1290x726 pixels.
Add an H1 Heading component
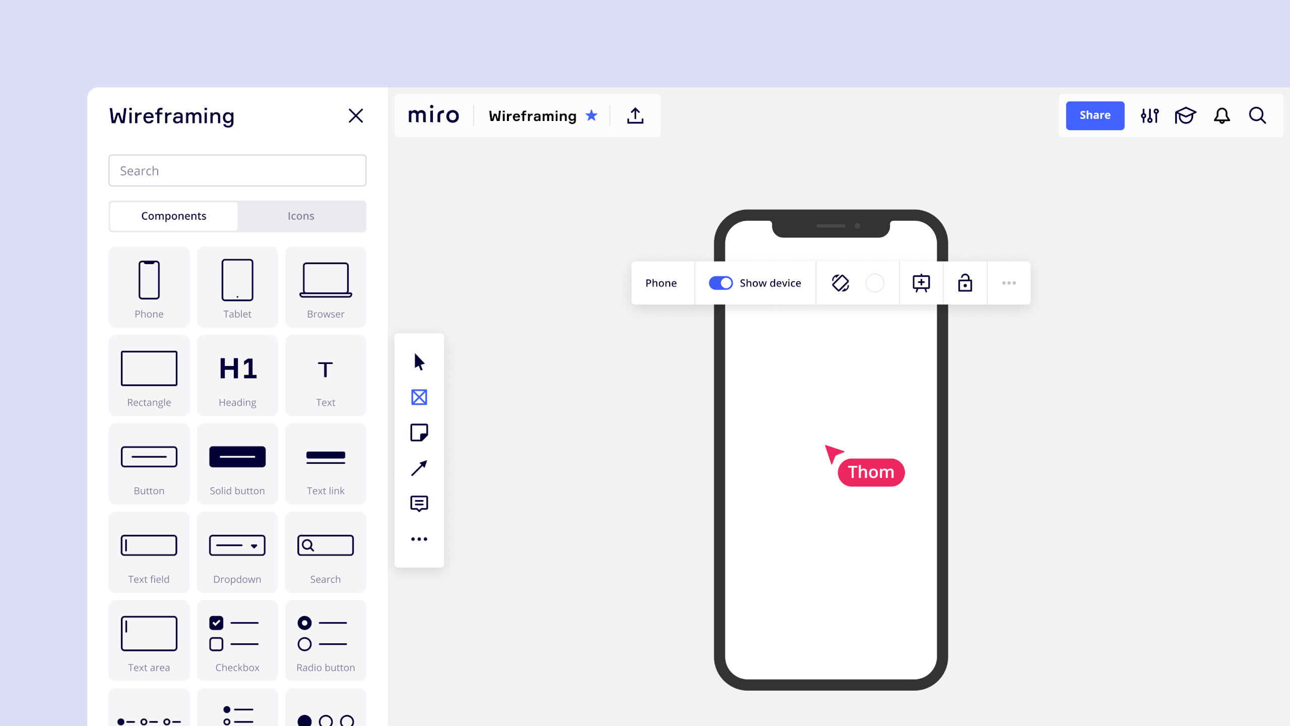237,375
